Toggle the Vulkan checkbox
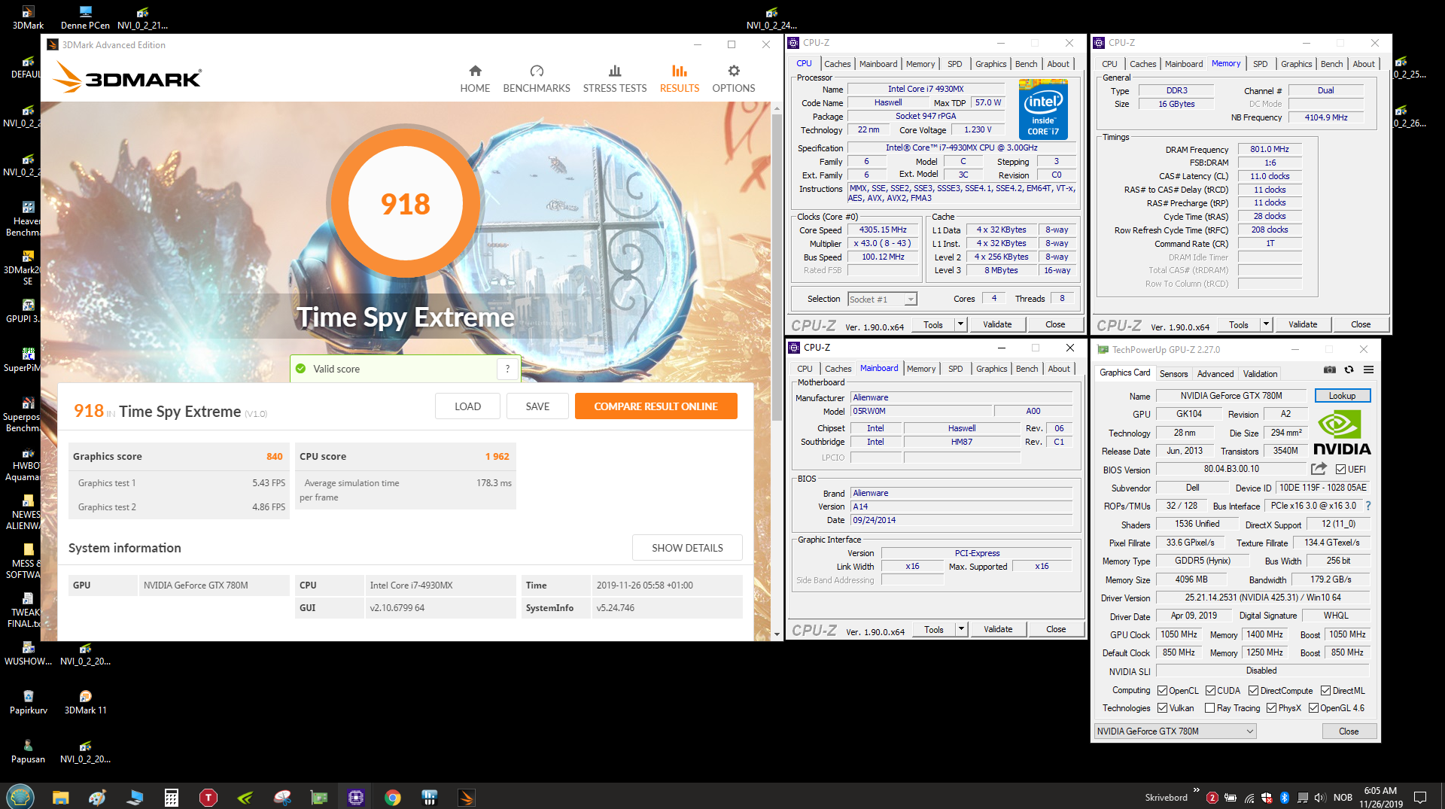This screenshot has width=1445, height=809. [x=1162, y=707]
